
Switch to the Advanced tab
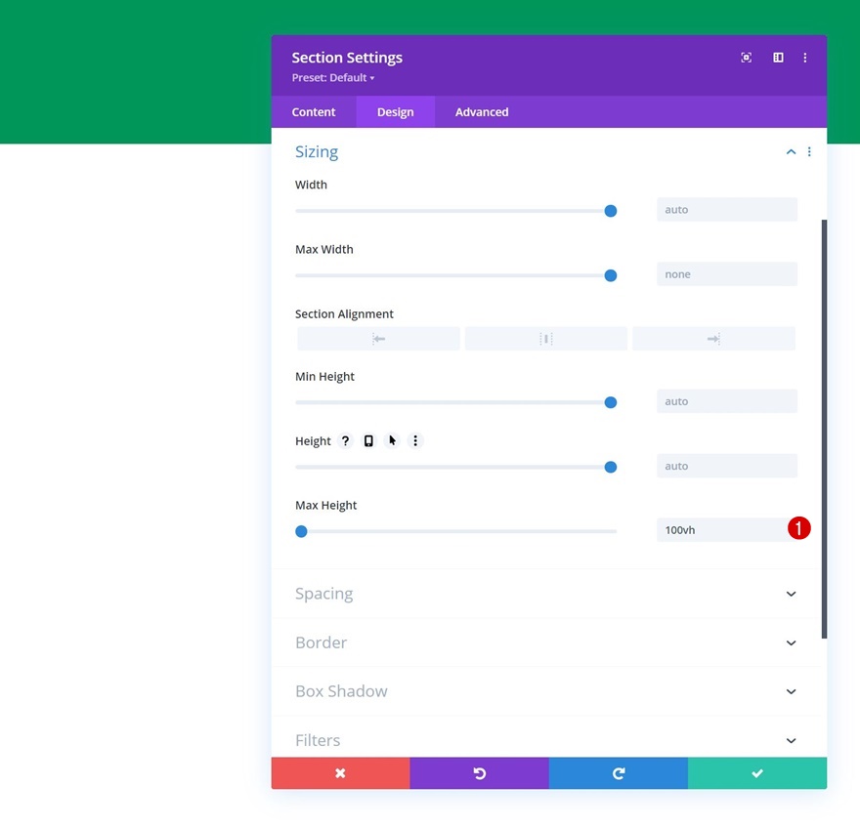pos(482,111)
